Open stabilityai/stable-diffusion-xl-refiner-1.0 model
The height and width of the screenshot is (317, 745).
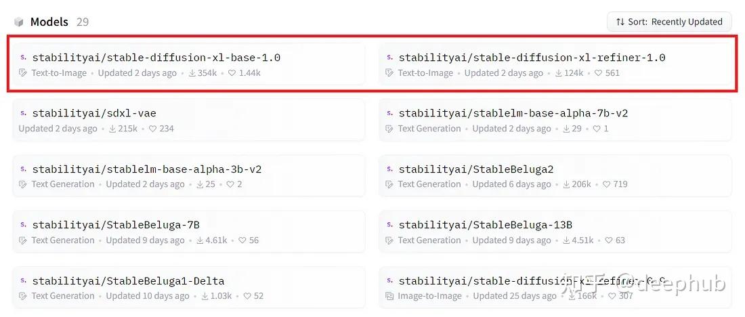pos(532,58)
